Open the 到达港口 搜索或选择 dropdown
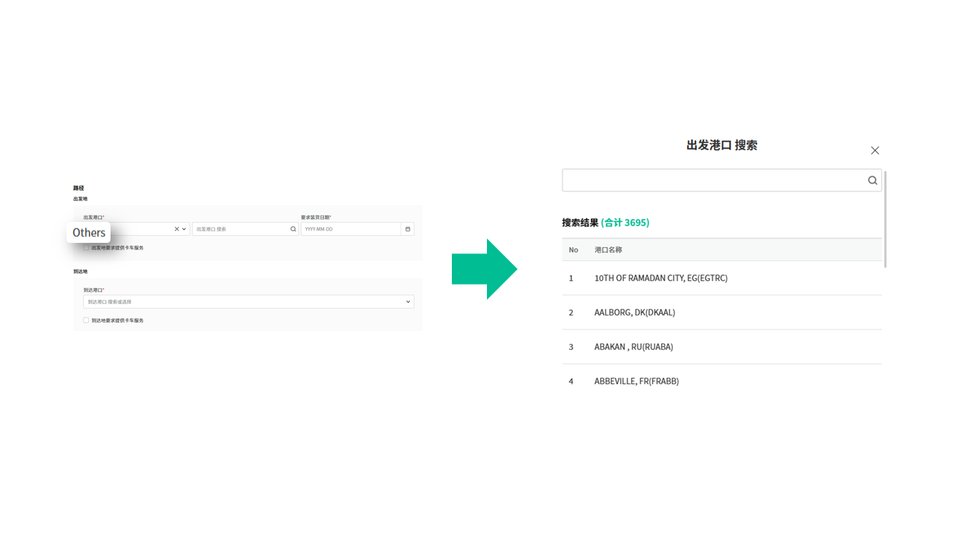The image size is (956, 538). (248, 301)
